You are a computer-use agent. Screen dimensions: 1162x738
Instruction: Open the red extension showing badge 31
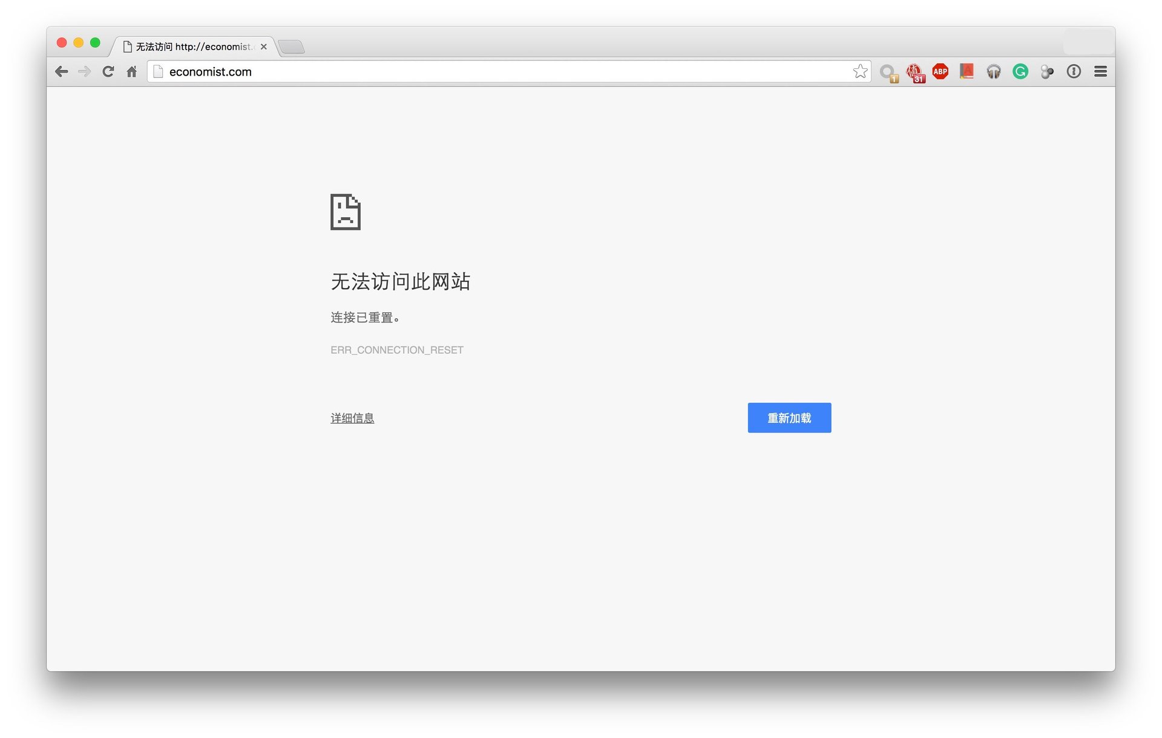(x=915, y=73)
